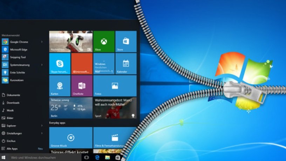
Task: Open Google Chrome from most used list
Action: pyautogui.click(x=22, y=42)
